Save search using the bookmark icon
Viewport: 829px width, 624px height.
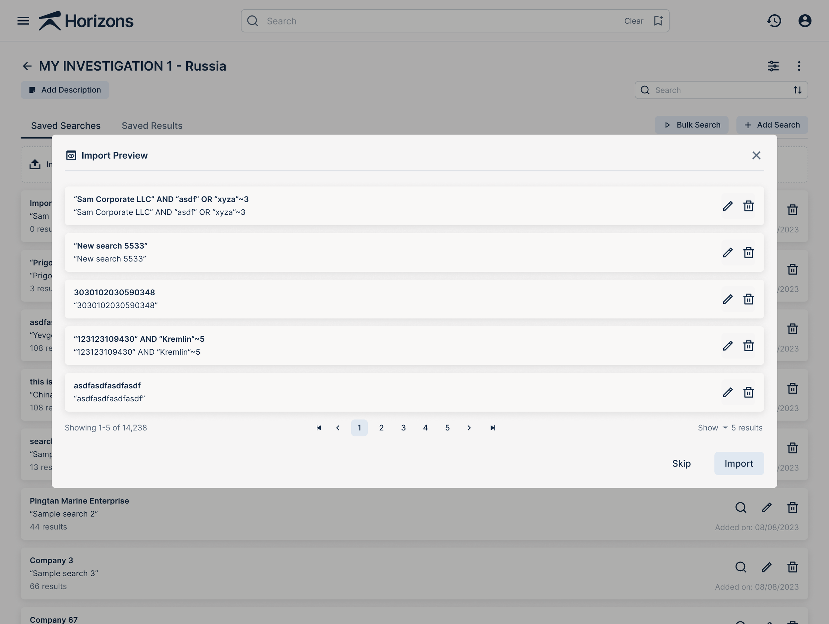click(x=658, y=21)
